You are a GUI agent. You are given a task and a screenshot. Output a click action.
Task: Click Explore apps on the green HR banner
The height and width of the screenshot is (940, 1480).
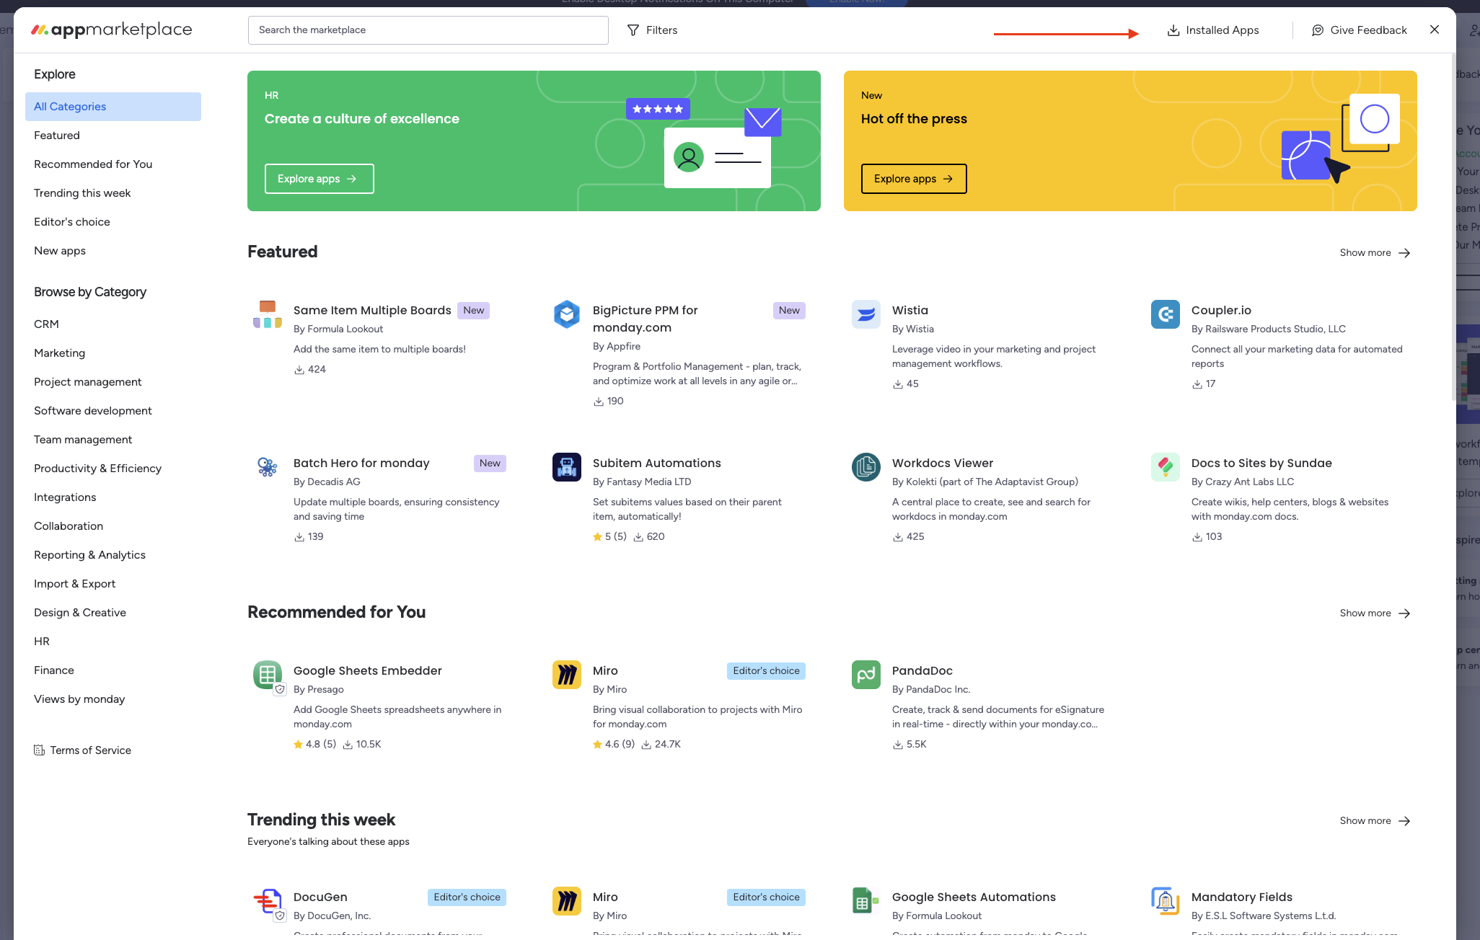pos(320,179)
